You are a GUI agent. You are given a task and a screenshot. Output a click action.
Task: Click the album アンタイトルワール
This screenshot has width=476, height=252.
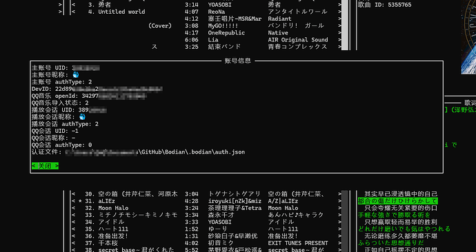click(297, 12)
